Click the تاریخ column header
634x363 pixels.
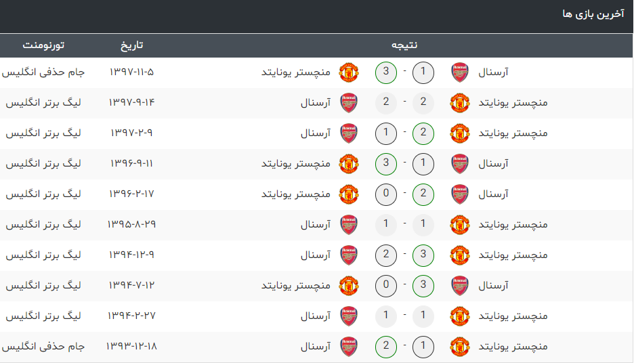132,45
